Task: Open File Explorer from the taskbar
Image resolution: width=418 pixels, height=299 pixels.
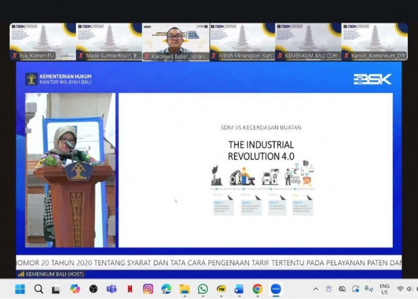Action: [185, 289]
